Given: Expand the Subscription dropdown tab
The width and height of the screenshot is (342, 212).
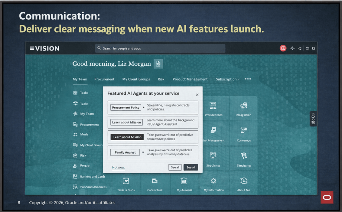Looking at the screenshot, I should click(228, 79).
